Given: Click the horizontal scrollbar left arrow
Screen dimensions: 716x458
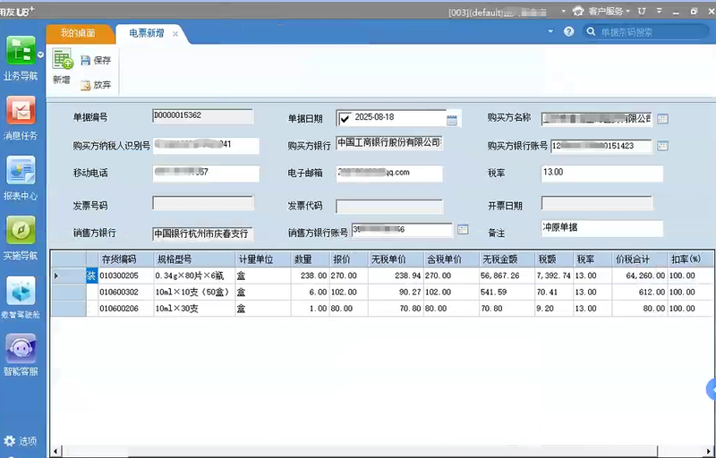Looking at the screenshot, I should pos(55,452).
